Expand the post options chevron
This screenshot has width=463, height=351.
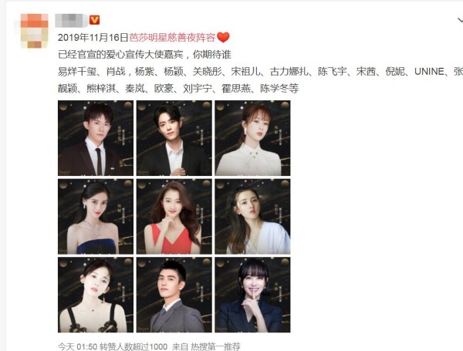460,20
